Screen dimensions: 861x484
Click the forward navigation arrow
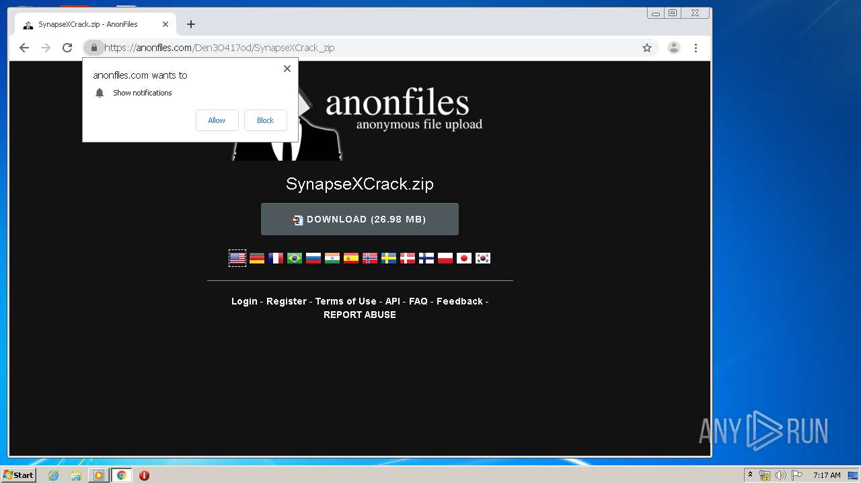pos(46,48)
